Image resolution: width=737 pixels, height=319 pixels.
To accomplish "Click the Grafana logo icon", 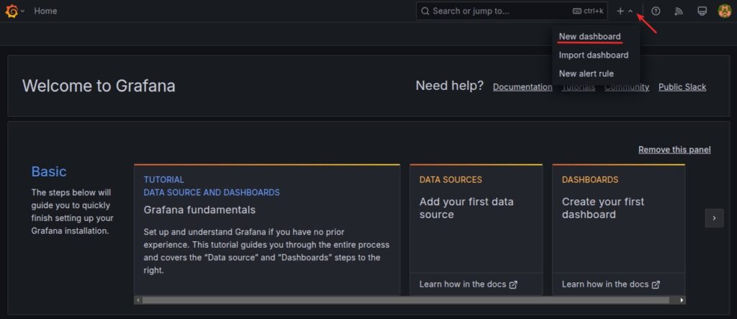I will point(12,11).
